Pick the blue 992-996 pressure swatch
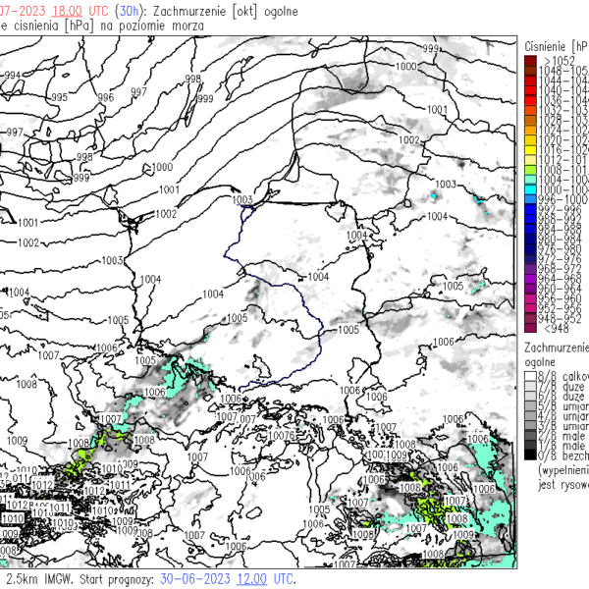 [530, 210]
